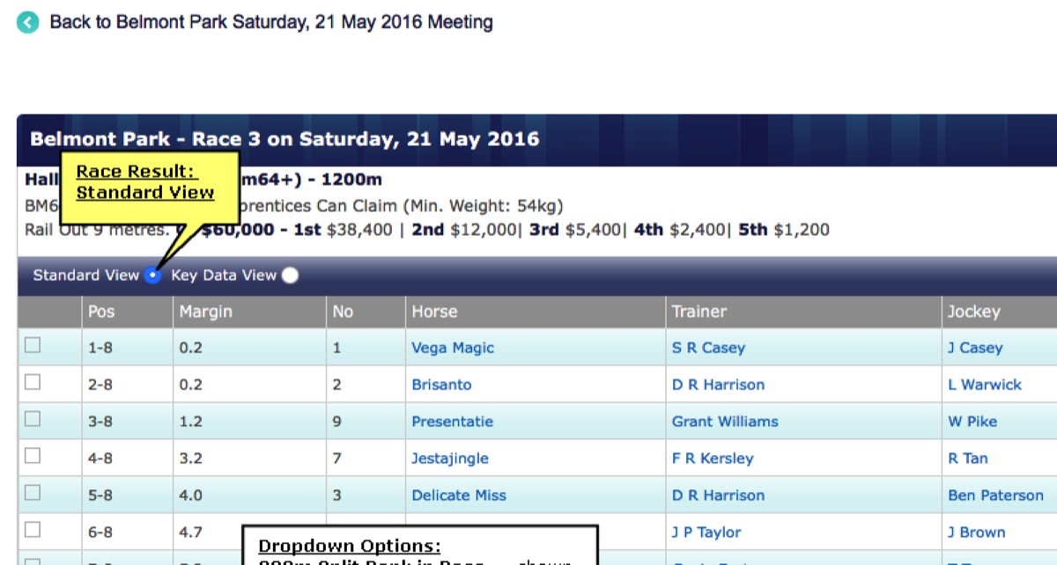The height and width of the screenshot is (565, 1057).
Task: Check the box beside Jestajingle
Action: click(x=33, y=457)
